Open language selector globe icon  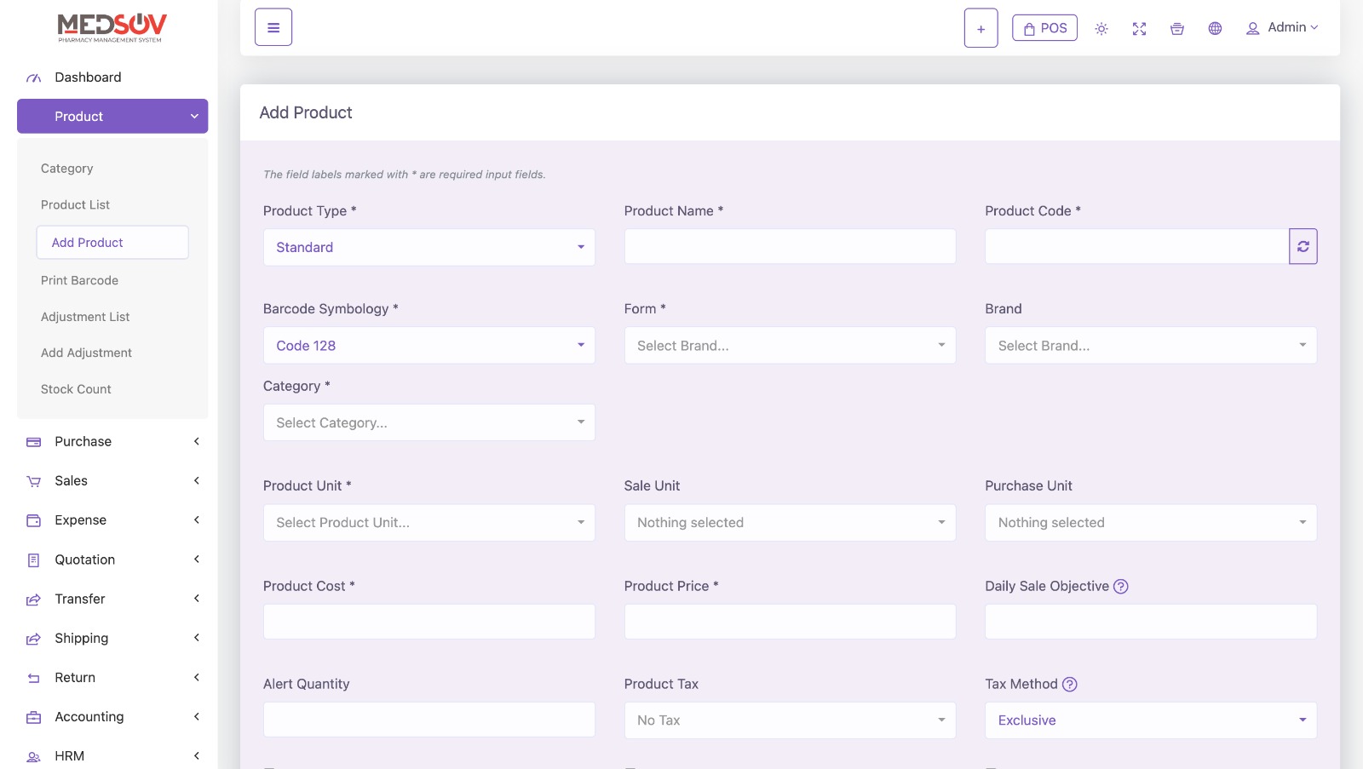click(x=1215, y=29)
